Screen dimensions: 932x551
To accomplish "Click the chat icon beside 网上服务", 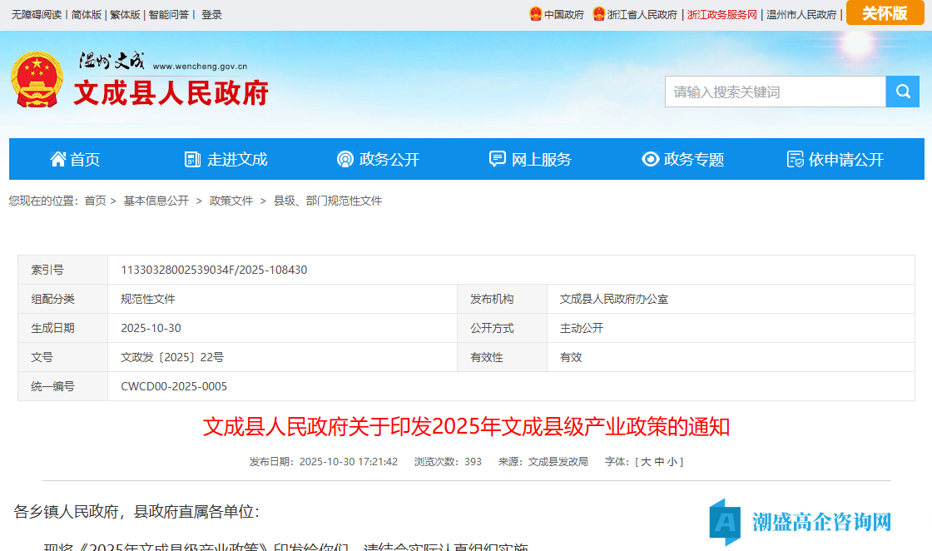I will 498,158.
